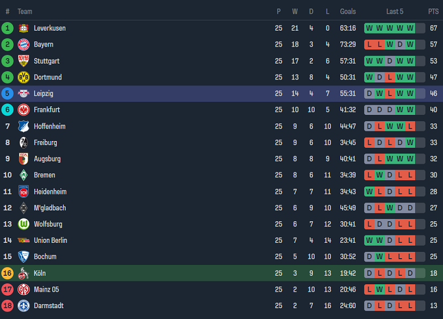Click Leverkusen's position 1 green badge

click(7, 28)
